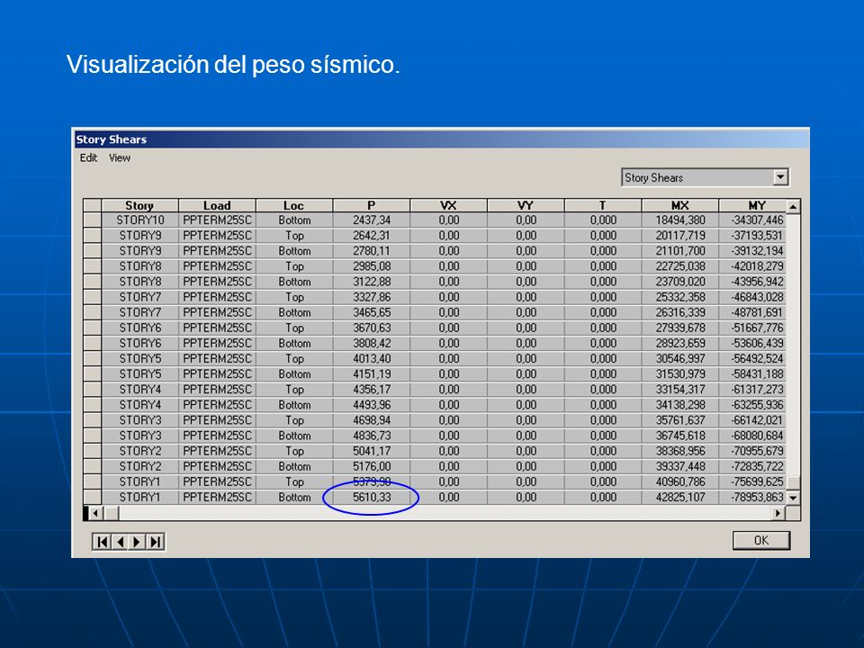Go to the next record arrow
The width and height of the screenshot is (864, 648).
pyautogui.click(x=137, y=542)
